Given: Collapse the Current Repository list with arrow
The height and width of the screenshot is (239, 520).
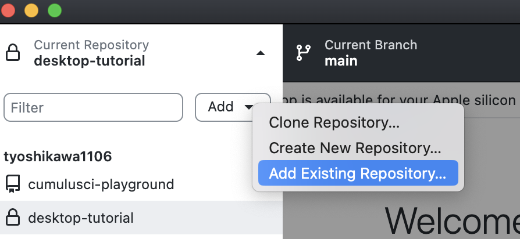Looking at the screenshot, I should [x=261, y=53].
